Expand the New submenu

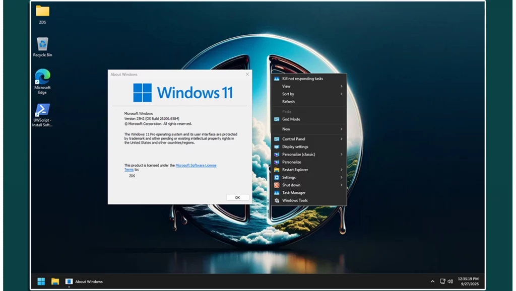(x=308, y=129)
